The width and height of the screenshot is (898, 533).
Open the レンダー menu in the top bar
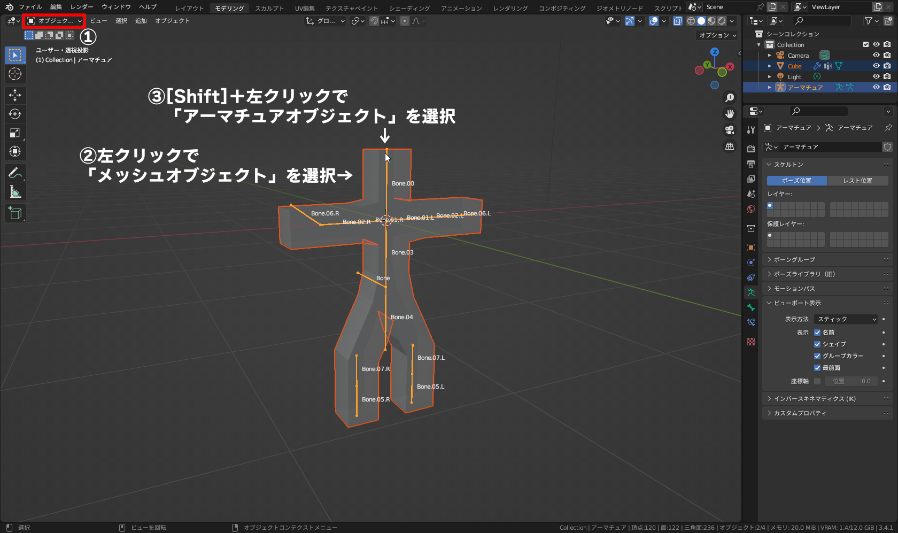pyautogui.click(x=81, y=7)
